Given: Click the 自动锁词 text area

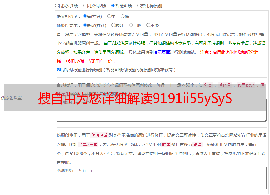Looking at the screenshot, I should tap(162, 110).
